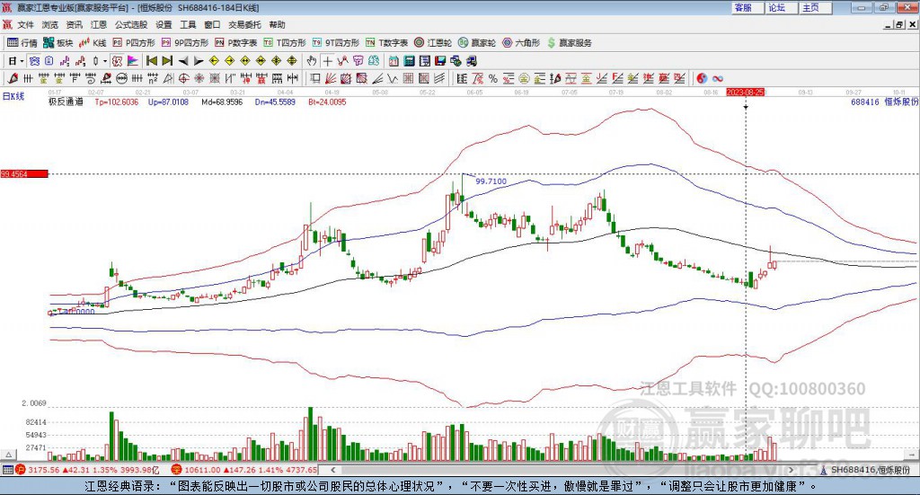This screenshot has width=920, height=495.
Task: Click the 论坛 forum button
Action: [x=783, y=7]
